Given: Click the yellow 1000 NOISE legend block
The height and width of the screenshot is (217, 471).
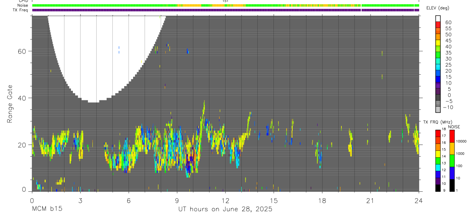Looking at the screenshot, I should pyautogui.click(x=452, y=148).
